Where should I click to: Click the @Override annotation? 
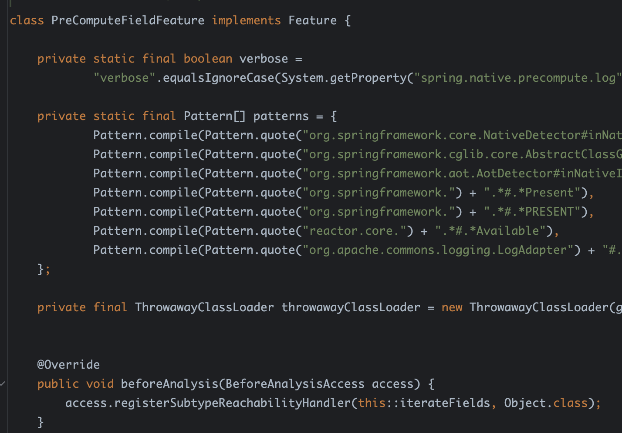68,365
